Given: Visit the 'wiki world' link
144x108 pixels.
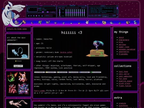Looking at the screenshot, I should [124, 74].
